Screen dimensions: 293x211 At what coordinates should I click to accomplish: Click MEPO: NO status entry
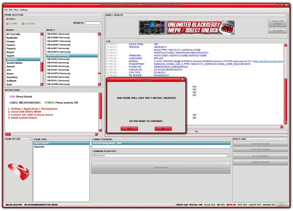click(x=231, y=205)
